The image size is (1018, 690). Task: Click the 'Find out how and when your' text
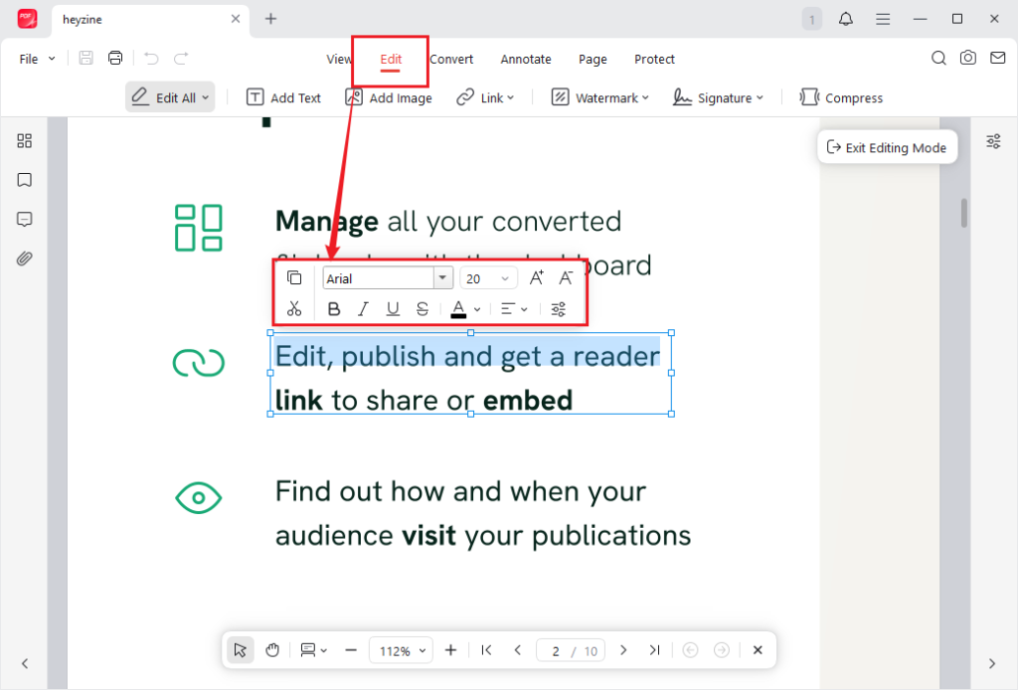coord(460,491)
